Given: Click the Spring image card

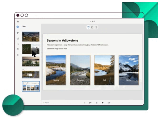Looking at the screenshot, I should 56,70.
